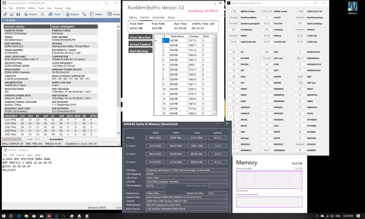Generate a report via the Report icon
This screenshot has height=219, width=365.
(x=68, y=14)
